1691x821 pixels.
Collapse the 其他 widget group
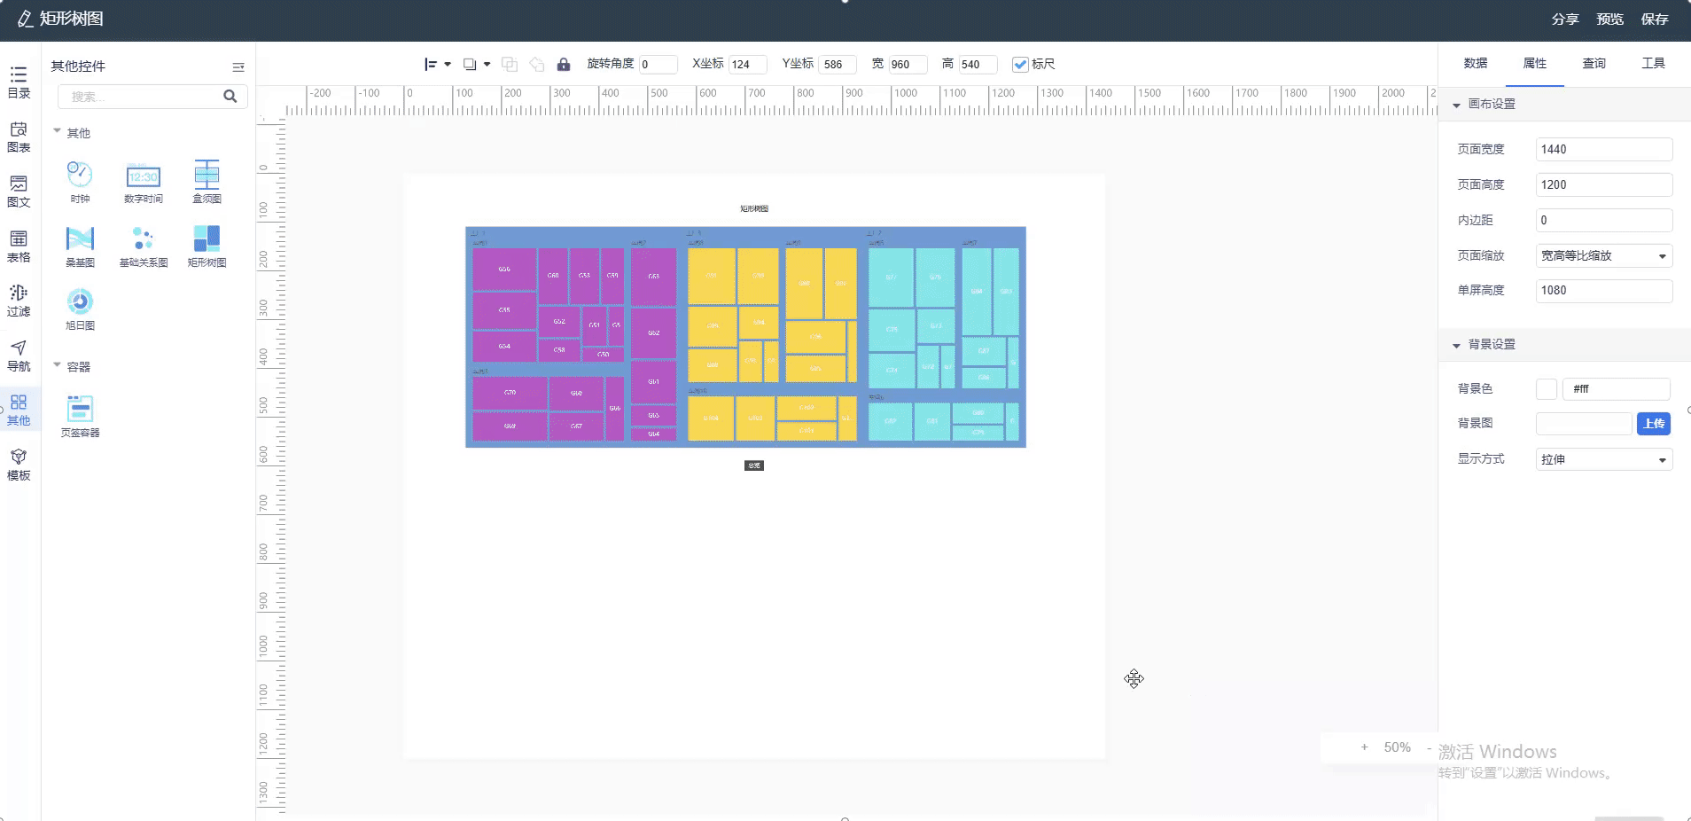tap(57, 131)
